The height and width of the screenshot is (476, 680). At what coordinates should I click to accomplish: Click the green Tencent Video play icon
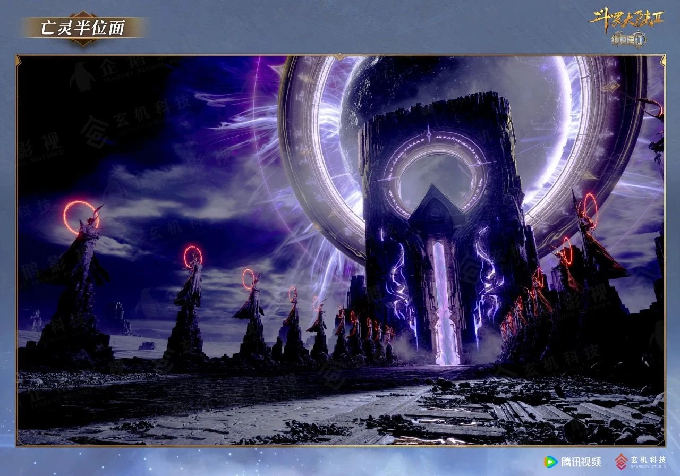(x=551, y=462)
